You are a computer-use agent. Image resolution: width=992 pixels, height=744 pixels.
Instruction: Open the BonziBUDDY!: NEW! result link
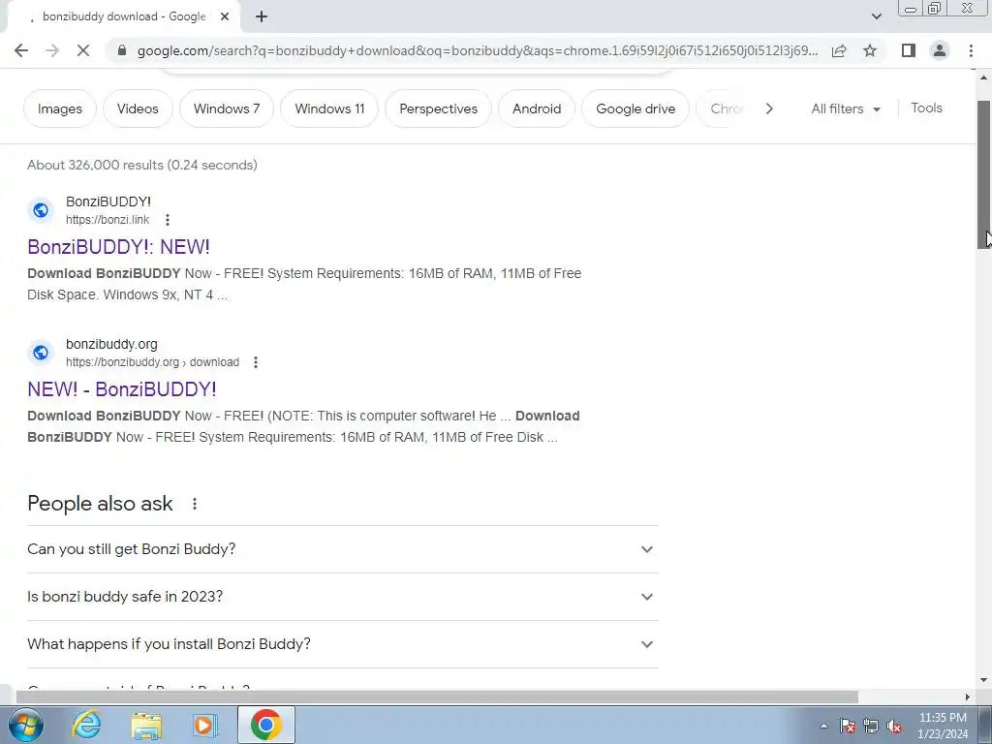pos(118,247)
